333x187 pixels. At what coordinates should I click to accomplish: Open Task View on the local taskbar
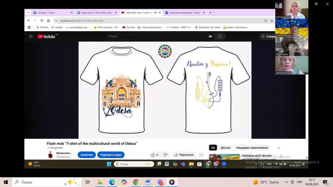coord(87,182)
